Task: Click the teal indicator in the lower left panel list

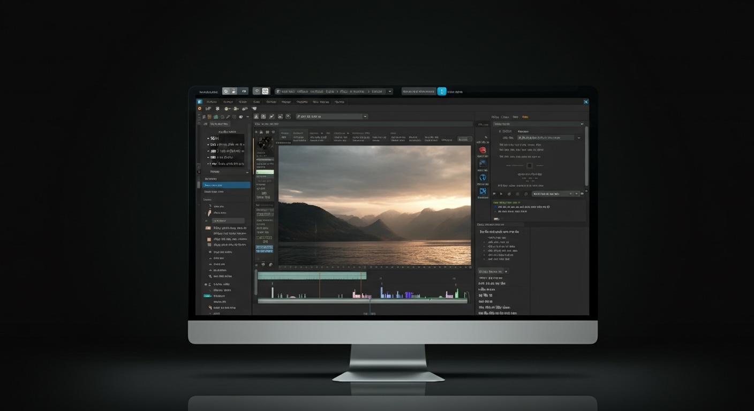Action: pos(207,296)
